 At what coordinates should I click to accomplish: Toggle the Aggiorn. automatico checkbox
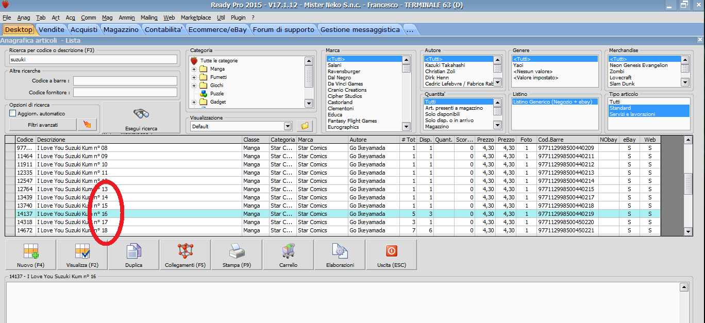point(13,113)
